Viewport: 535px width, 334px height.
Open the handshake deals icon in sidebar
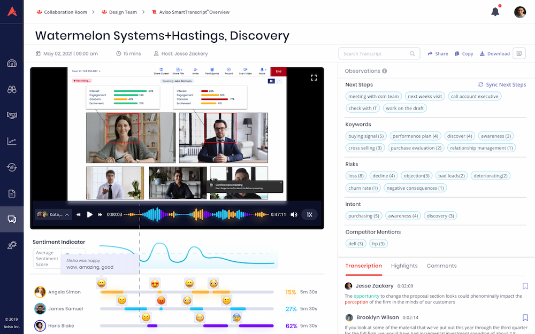12,115
